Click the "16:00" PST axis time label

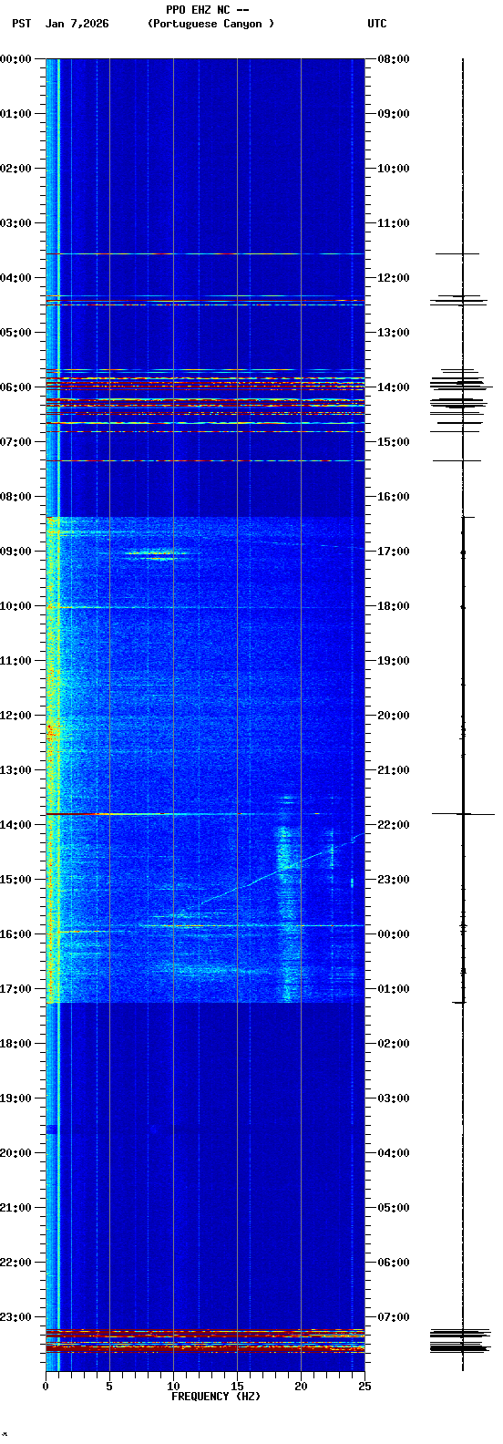pos(16,934)
